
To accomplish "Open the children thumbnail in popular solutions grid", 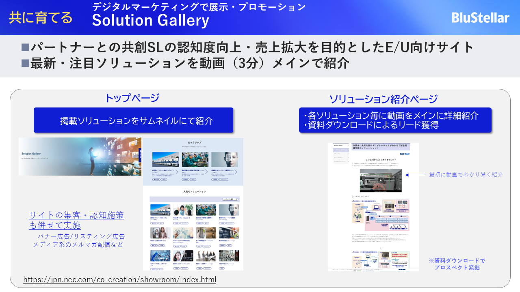I will 183,210.
